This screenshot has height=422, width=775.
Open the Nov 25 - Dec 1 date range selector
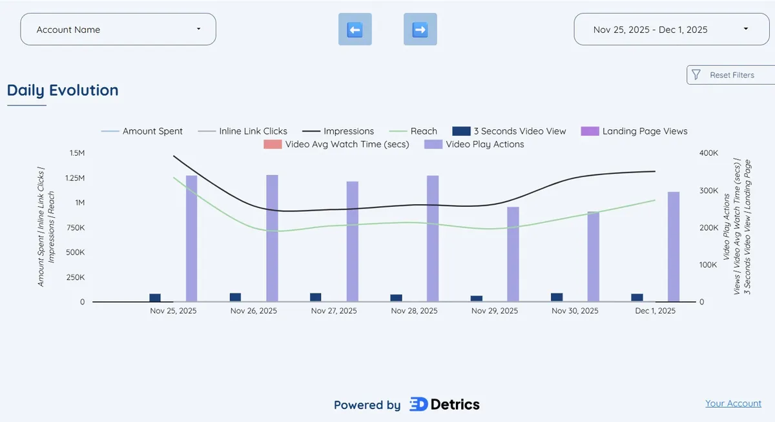click(x=670, y=29)
